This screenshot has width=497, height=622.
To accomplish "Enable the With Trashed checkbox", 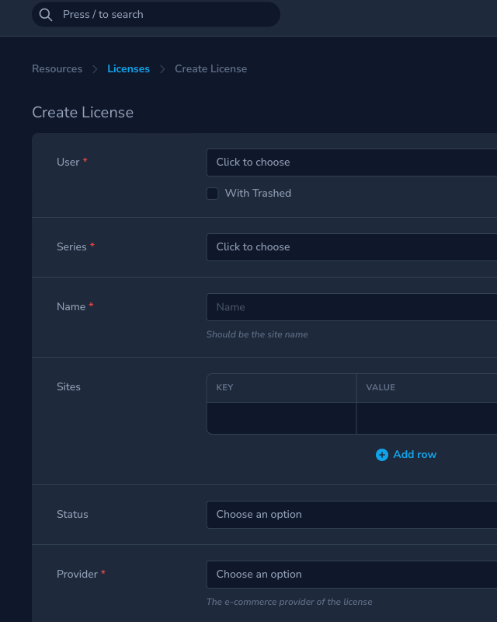I will [212, 194].
